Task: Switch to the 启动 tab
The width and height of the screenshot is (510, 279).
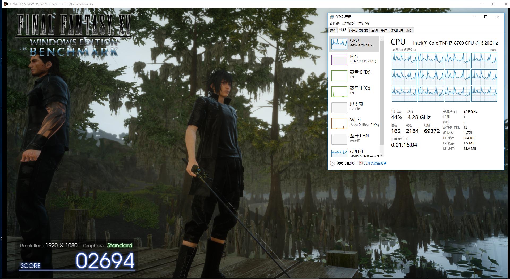Action: pyautogui.click(x=375, y=30)
